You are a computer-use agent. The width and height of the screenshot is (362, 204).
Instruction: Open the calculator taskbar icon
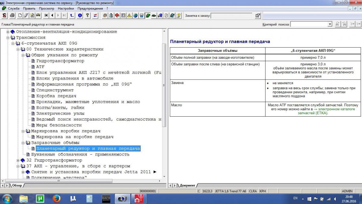point(89,199)
